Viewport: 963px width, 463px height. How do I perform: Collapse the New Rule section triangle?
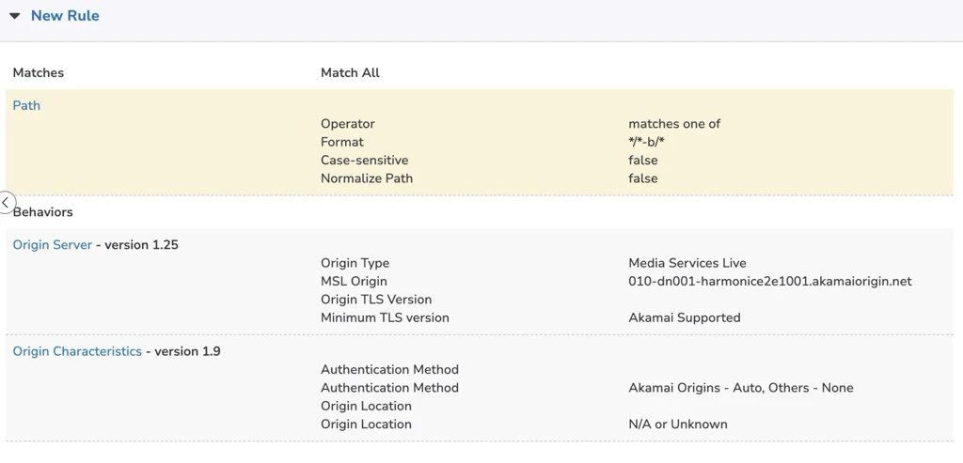pos(15,16)
